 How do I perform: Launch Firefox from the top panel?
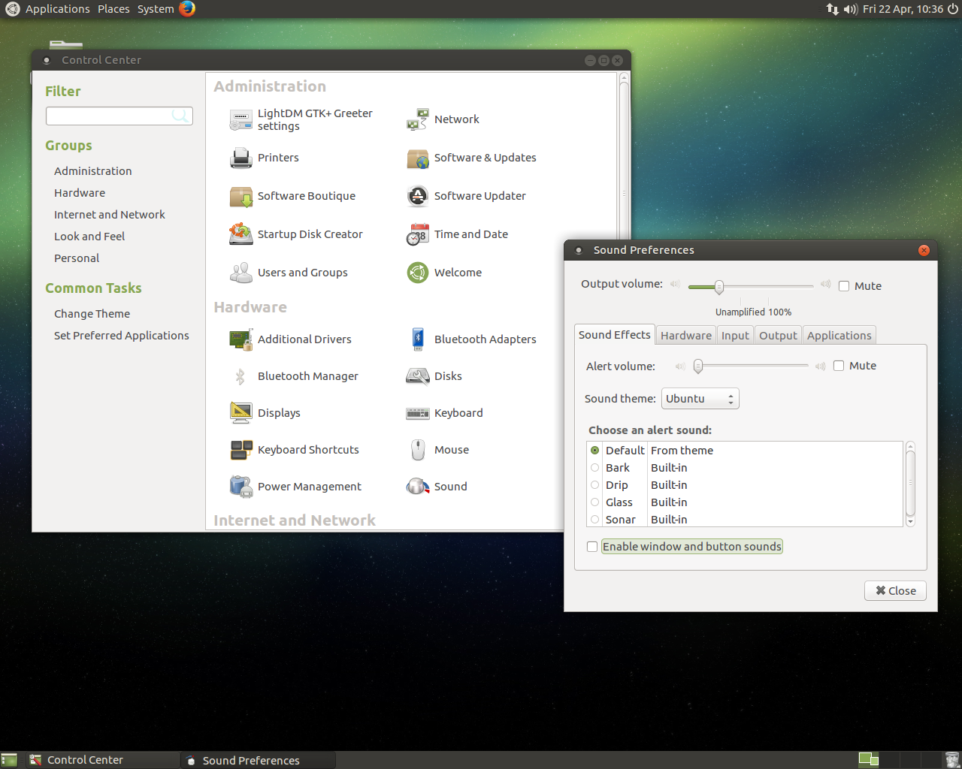[x=187, y=9]
